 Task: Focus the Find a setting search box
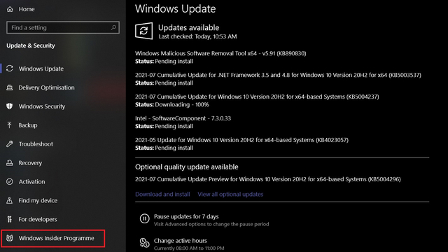63,27
